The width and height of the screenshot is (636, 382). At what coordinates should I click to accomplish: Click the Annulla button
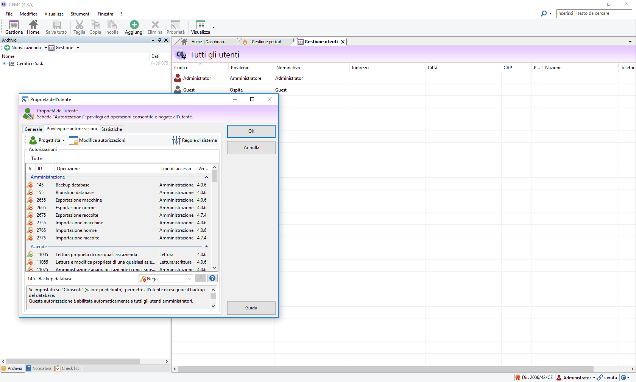[x=251, y=148]
